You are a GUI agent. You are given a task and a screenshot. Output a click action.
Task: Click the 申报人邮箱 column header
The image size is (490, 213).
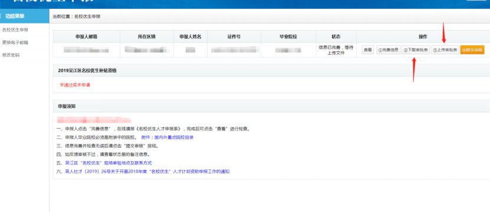point(86,37)
